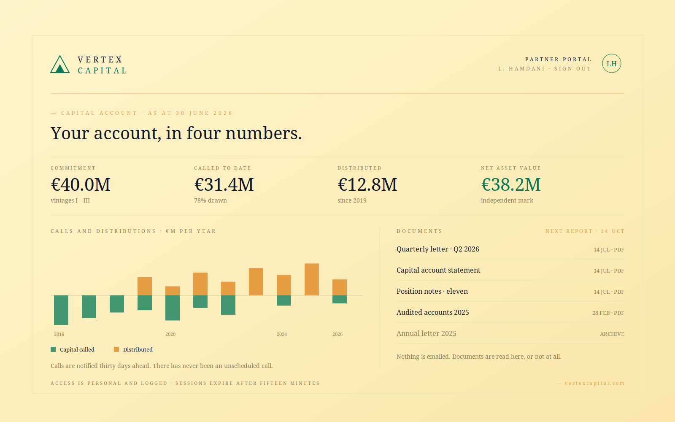Click the 'vintages I—III' caption
This screenshot has width=675, height=422.
click(70, 200)
